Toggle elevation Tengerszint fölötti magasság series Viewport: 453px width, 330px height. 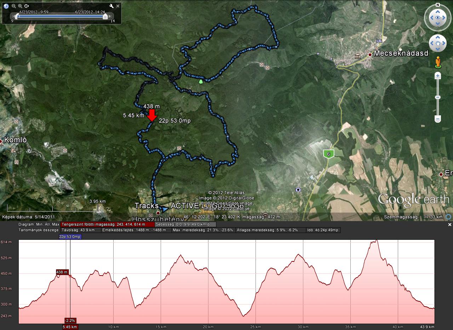[x=108, y=224]
